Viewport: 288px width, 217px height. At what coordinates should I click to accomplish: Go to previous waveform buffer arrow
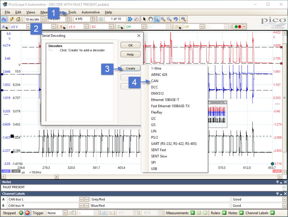(100, 19)
